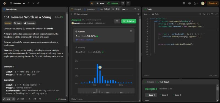Switch to the Editorial tab

tap(76, 9)
